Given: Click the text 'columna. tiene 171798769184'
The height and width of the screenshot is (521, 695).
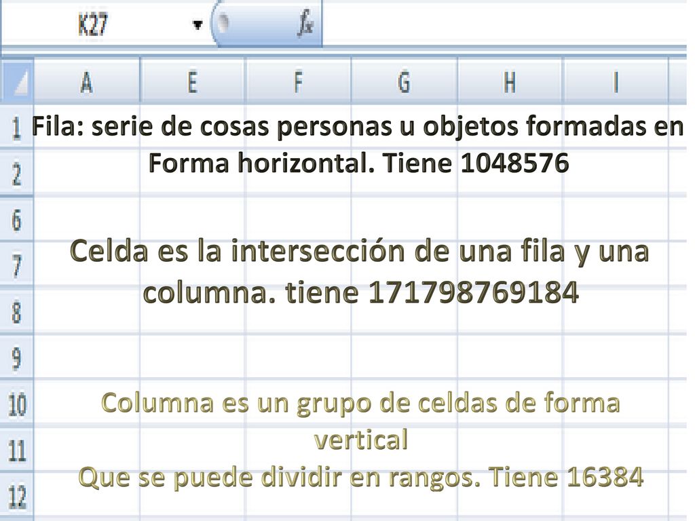Looking at the screenshot, I should point(361,292).
